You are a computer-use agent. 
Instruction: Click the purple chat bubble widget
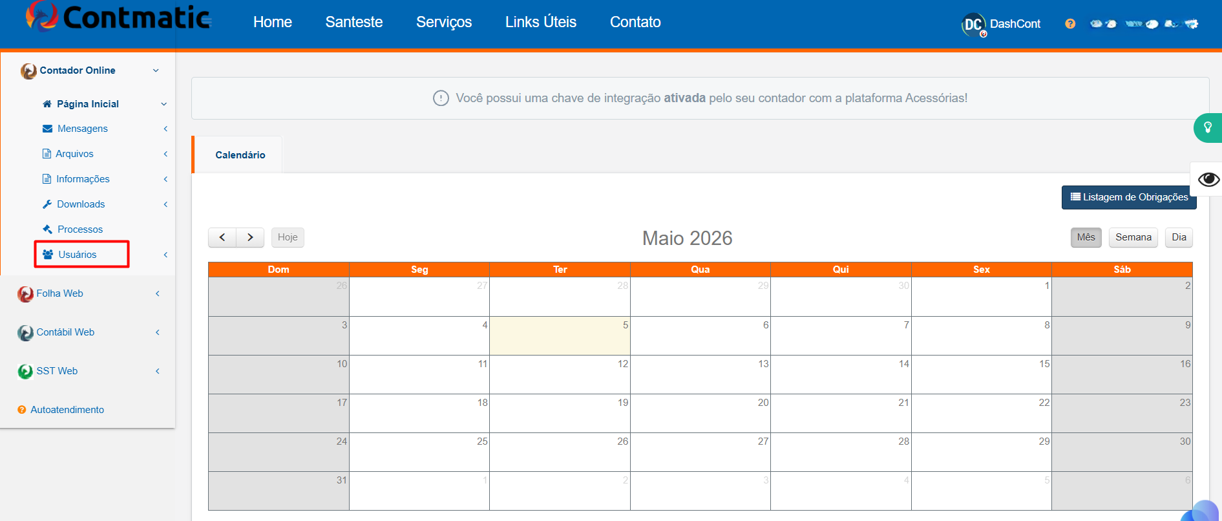1202,512
